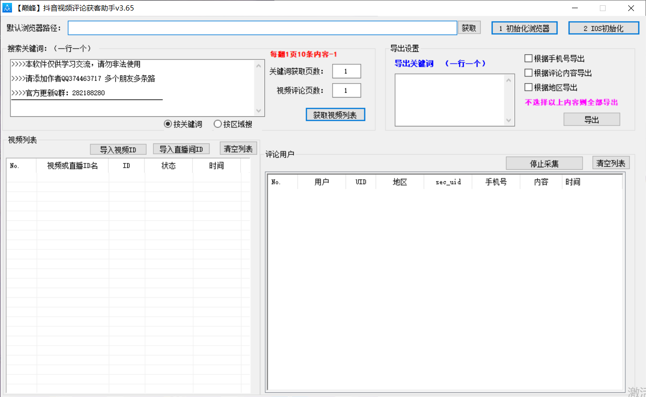The height and width of the screenshot is (397, 646).
Task: Click the 导入视频ID button
Action: [118, 149]
